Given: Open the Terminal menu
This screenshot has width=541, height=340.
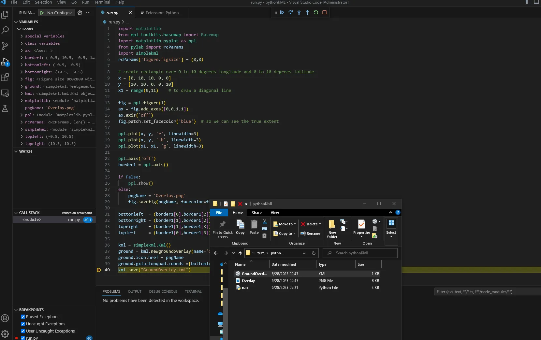Looking at the screenshot, I should pyautogui.click(x=102, y=2).
